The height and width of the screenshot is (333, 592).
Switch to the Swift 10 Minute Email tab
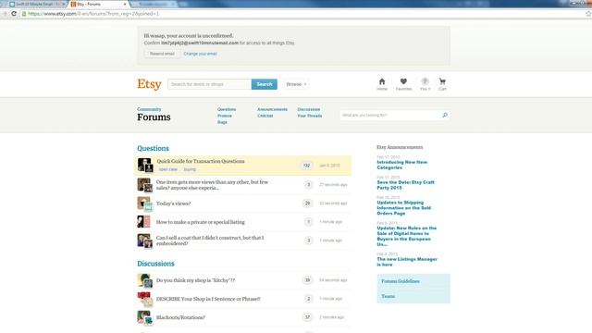point(36,4)
